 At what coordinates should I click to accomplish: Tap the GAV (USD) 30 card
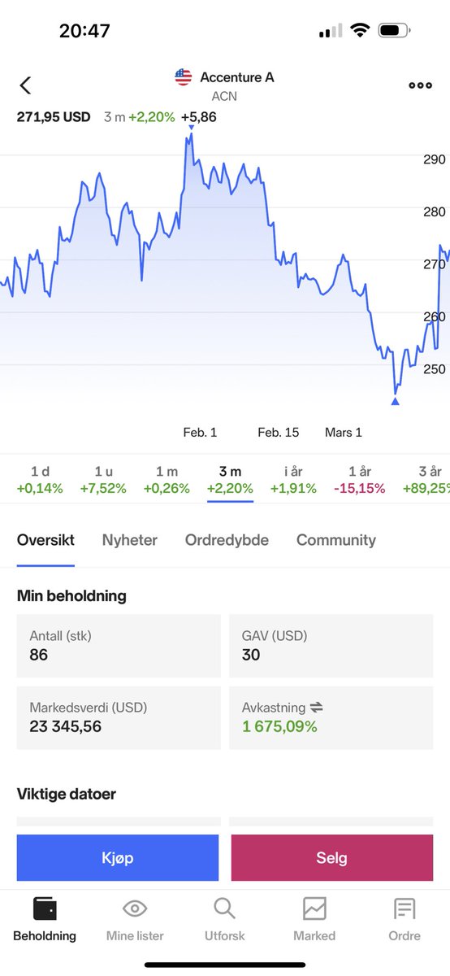pos(331,646)
